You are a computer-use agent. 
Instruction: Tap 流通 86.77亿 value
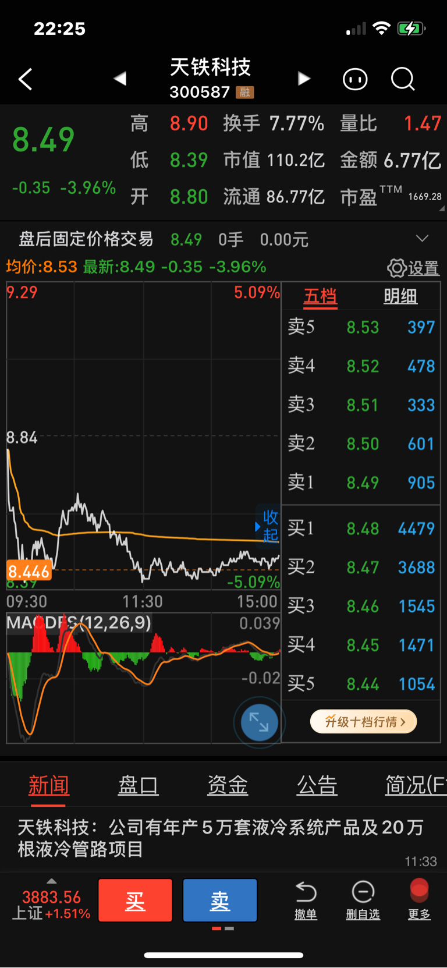click(x=296, y=197)
